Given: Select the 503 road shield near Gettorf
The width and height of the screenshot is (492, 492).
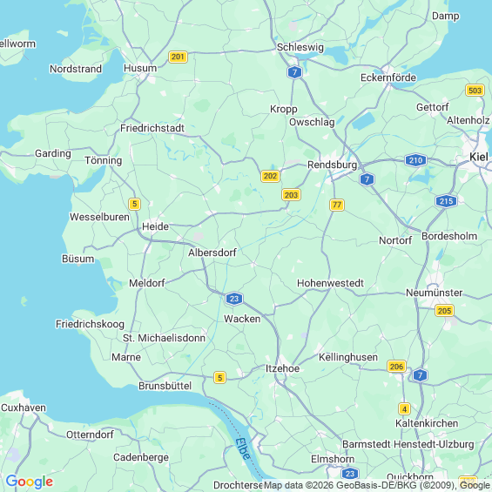Looking at the screenshot, I should (475, 91).
